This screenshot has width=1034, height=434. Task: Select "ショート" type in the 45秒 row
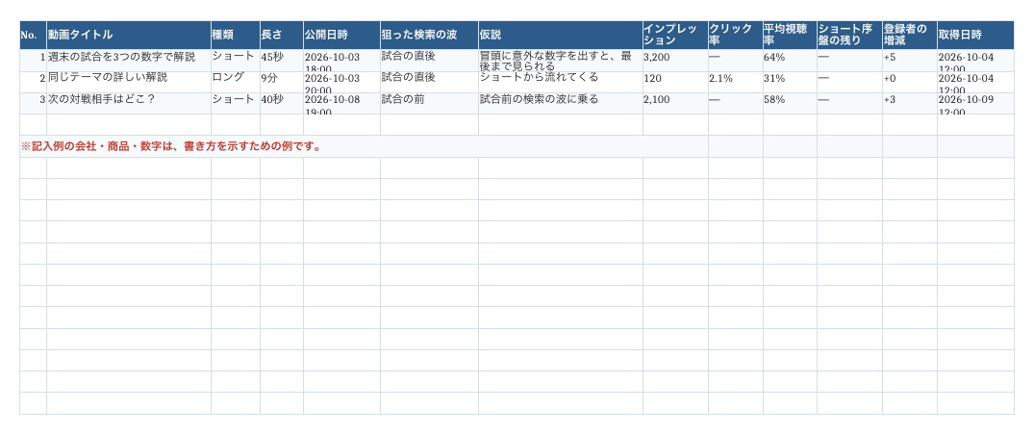point(236,61)
